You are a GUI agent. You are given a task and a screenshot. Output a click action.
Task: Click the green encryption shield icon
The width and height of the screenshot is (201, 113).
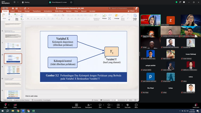click(177, 2)
